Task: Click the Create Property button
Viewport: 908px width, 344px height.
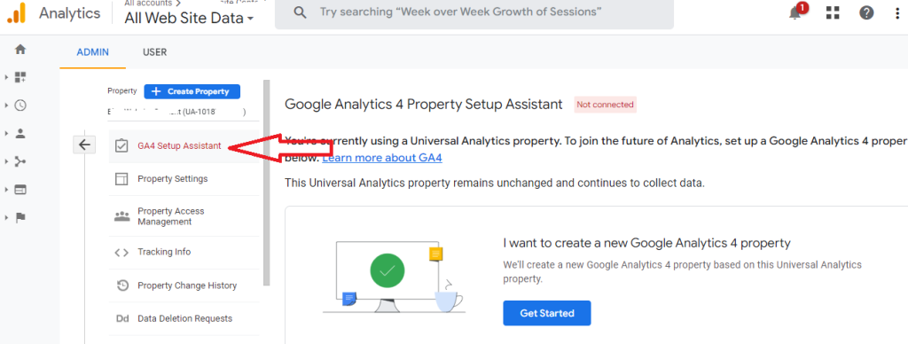Action: (192, 91)
